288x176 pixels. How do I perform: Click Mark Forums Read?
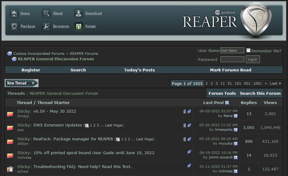pos(230,70)
